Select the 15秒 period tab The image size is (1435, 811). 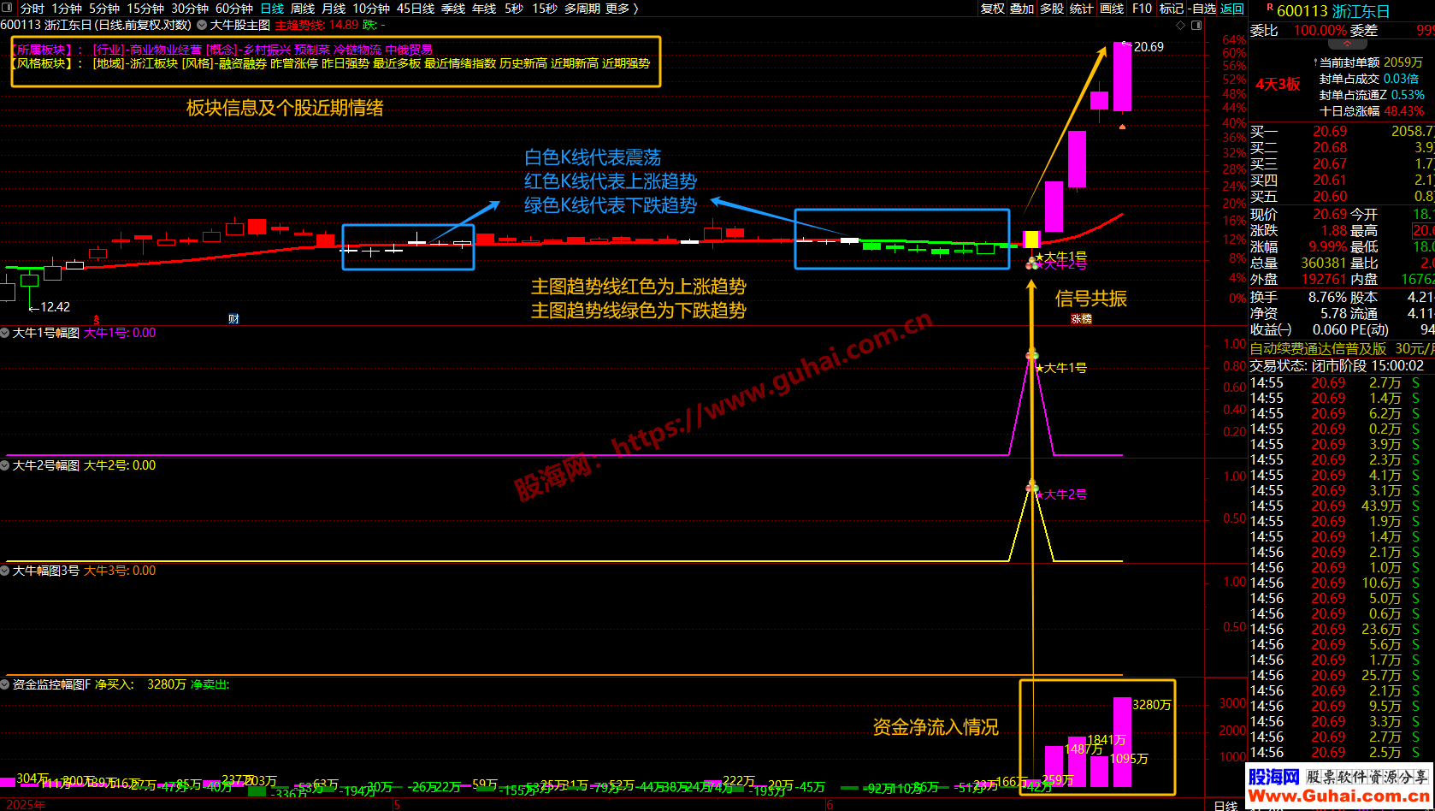545,9
